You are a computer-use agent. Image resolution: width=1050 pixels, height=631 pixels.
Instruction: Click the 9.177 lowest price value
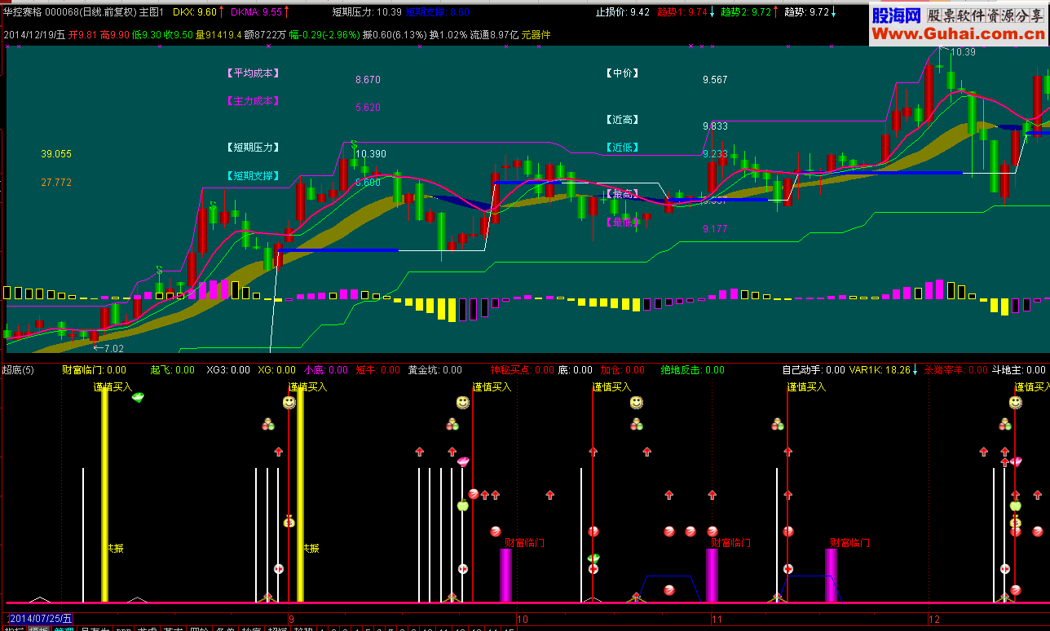715,229
